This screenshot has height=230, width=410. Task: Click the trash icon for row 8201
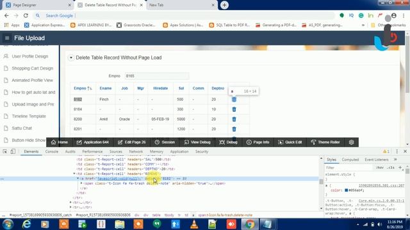[234, 129]
